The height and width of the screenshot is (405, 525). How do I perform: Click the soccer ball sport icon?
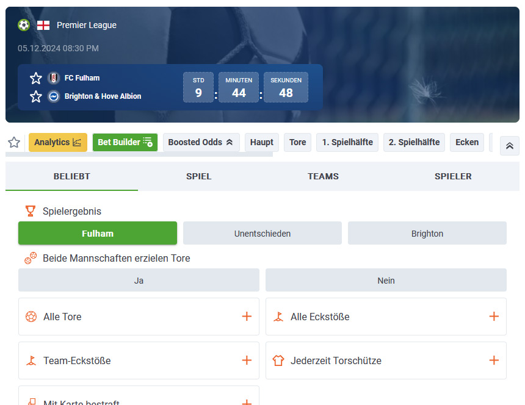(24, 25)
